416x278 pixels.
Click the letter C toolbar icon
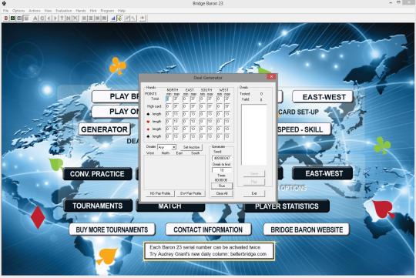click(x=42, y=18)
